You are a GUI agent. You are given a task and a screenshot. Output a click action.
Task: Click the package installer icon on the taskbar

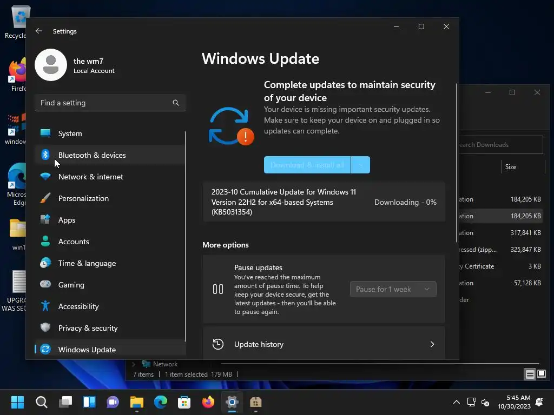[x=255, y=402]
